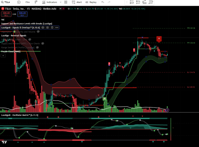Screen dimensions: 199x147
Task: Select Support and Resistance Levels with Breaks legend
Action: click(x=27, y=24)
